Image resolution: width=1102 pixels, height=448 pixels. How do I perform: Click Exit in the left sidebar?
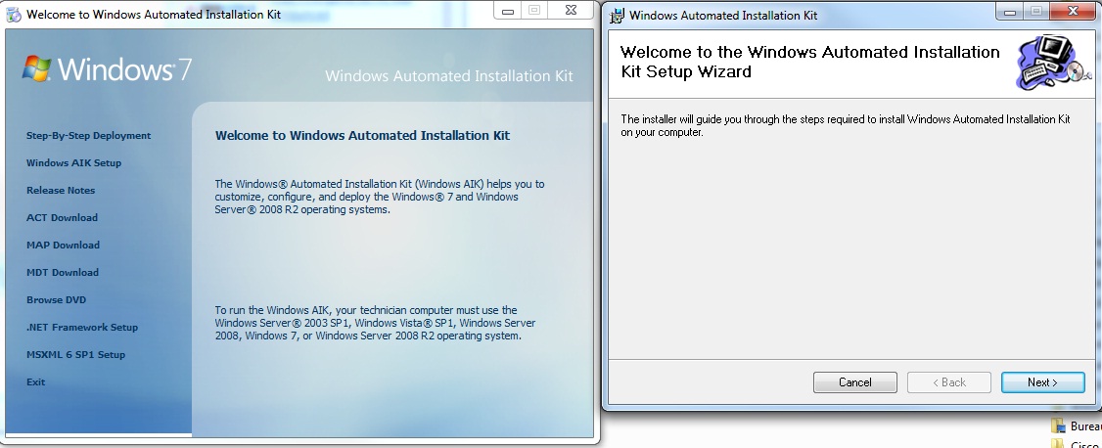tap(36, 382)
